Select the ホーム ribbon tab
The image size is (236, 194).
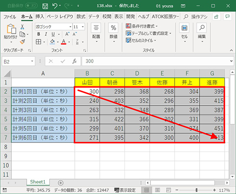point(27,17)
